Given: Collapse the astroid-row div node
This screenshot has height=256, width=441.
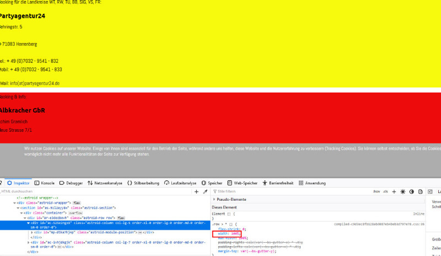Looking at the screenshot, I should tap(25, 218).
